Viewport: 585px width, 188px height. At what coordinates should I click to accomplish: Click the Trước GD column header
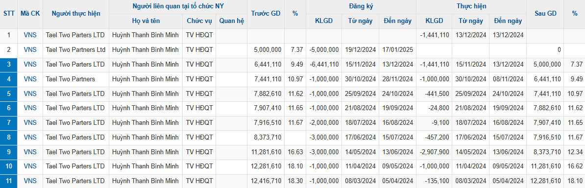[266, 13]
